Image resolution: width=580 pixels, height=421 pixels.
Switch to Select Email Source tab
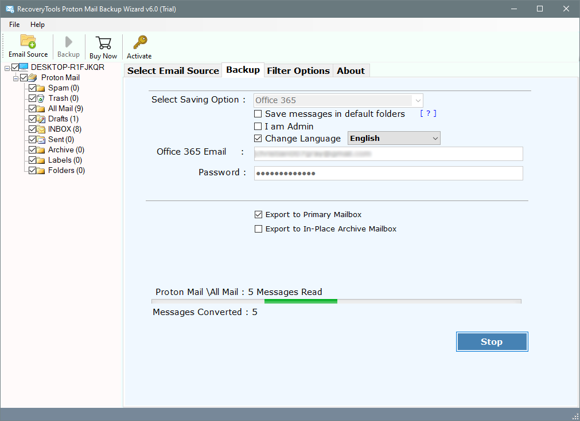click(173, 70)
